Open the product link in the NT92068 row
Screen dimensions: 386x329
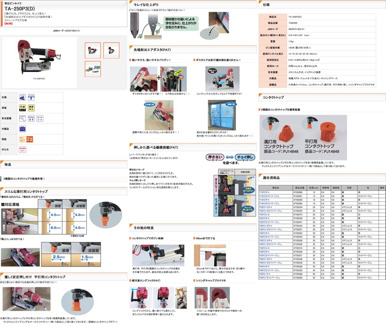click(264, 274)
